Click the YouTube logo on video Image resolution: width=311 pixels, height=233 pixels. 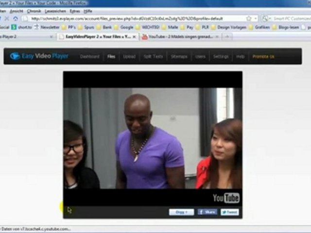click(226, 198)
